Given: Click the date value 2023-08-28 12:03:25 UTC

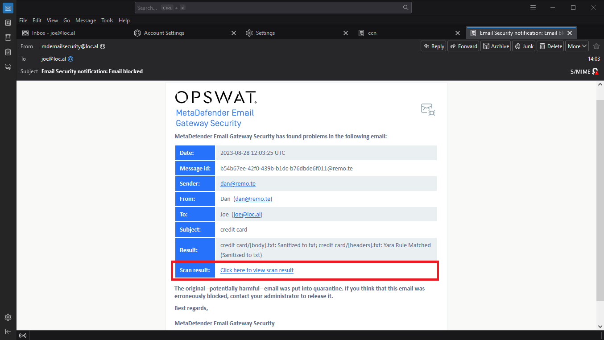Looking at the screenshot, I should [252, 153].
